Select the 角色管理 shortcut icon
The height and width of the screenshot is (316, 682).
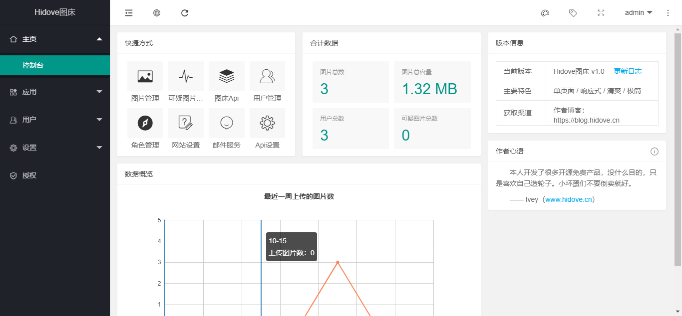tap(145, 123)
